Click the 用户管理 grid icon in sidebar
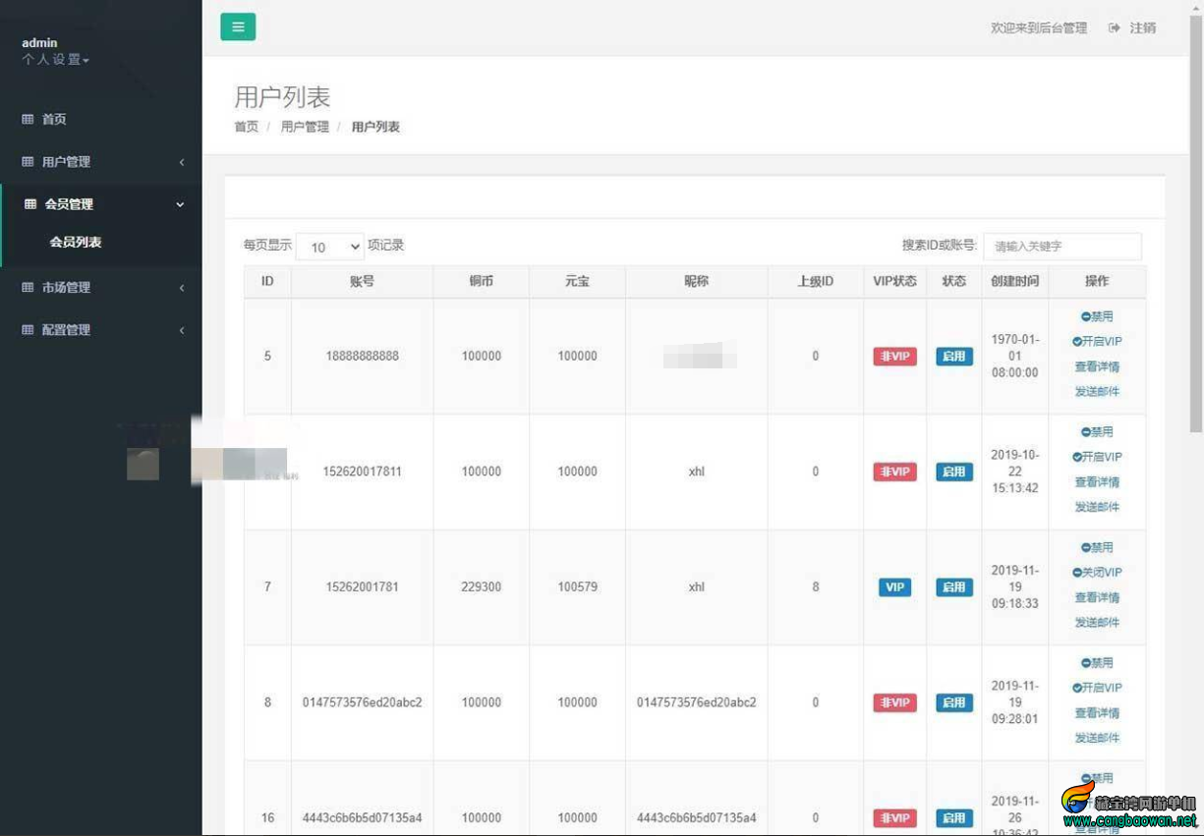This screenshot has width=1204, height=836. [x=28, y=162]
